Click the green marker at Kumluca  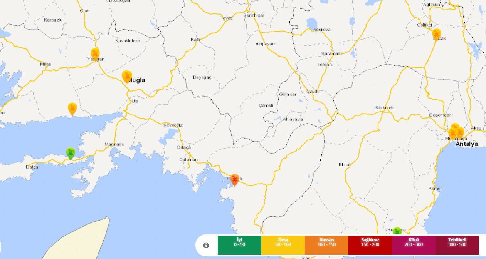coord(397,231)
